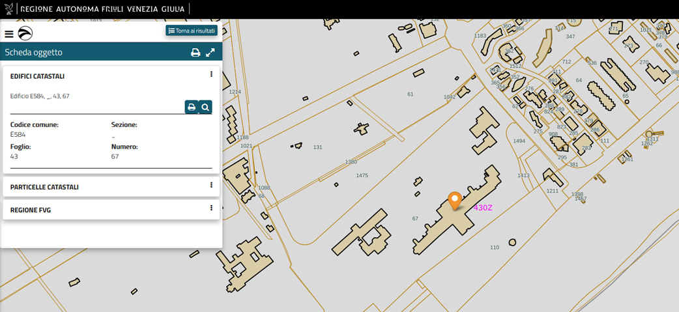Print the Edificio E584 record
This screenshot has height=312, width=679.
(x=192, y=107)
